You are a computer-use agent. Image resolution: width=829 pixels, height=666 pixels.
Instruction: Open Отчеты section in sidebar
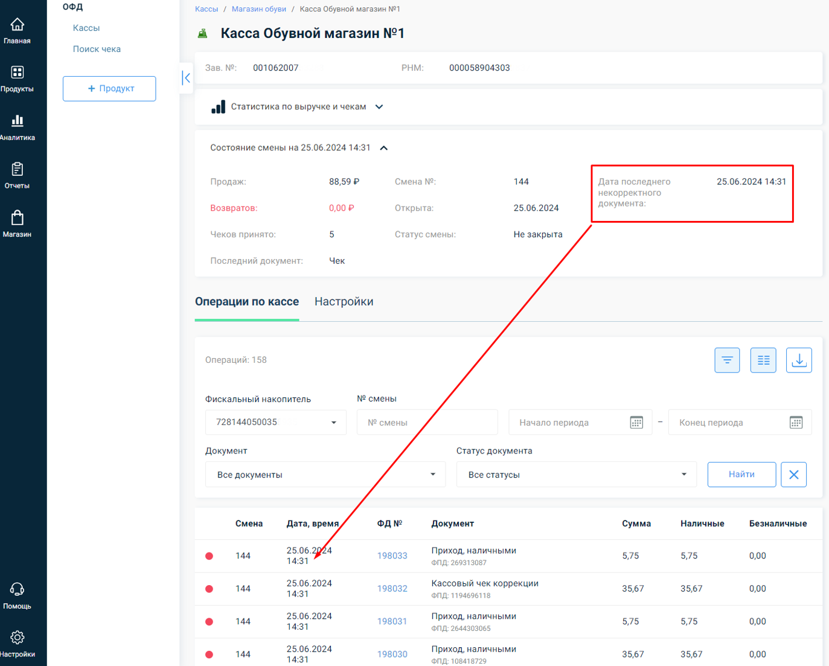tap(17, 176)
